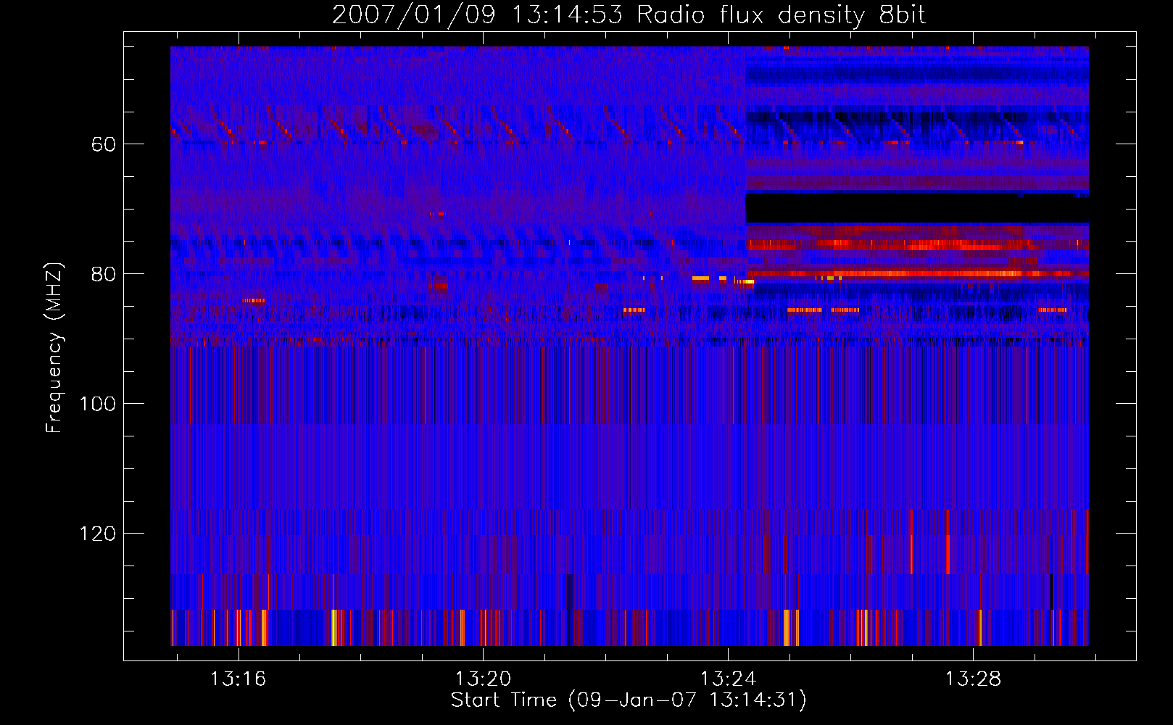1173x725 pixels.
Task: Click the 80 frequency tick label
Action: (104, 274)
